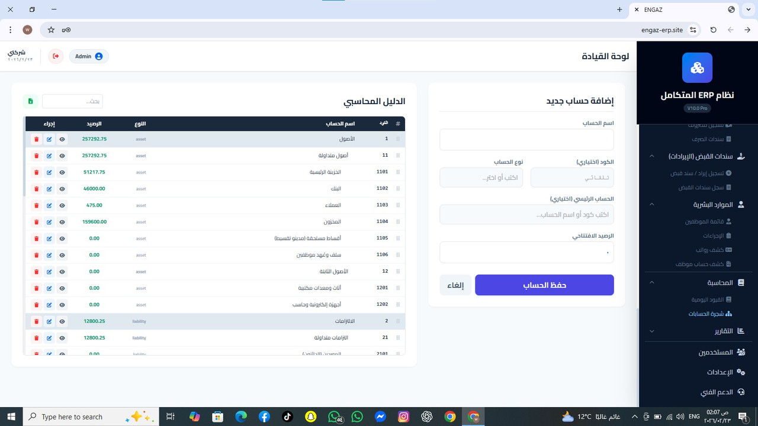Click the إلغاء cancel button

(x=455, y=285)
